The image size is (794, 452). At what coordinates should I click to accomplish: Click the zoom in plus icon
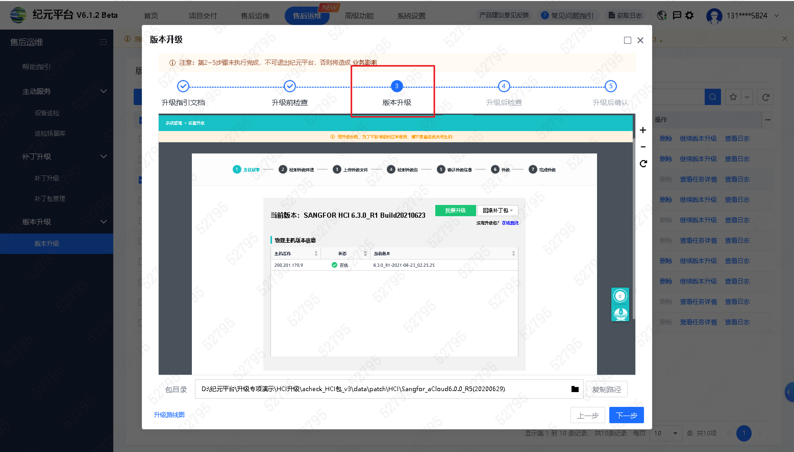coord(643,130)
